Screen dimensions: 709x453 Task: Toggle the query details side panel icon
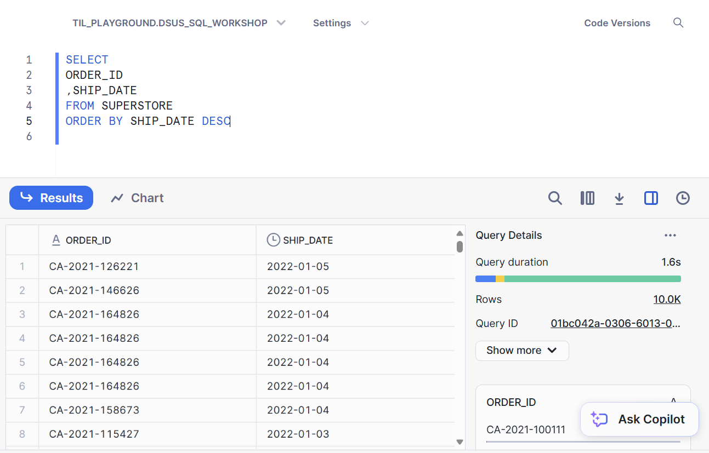(x=651, y=198)
